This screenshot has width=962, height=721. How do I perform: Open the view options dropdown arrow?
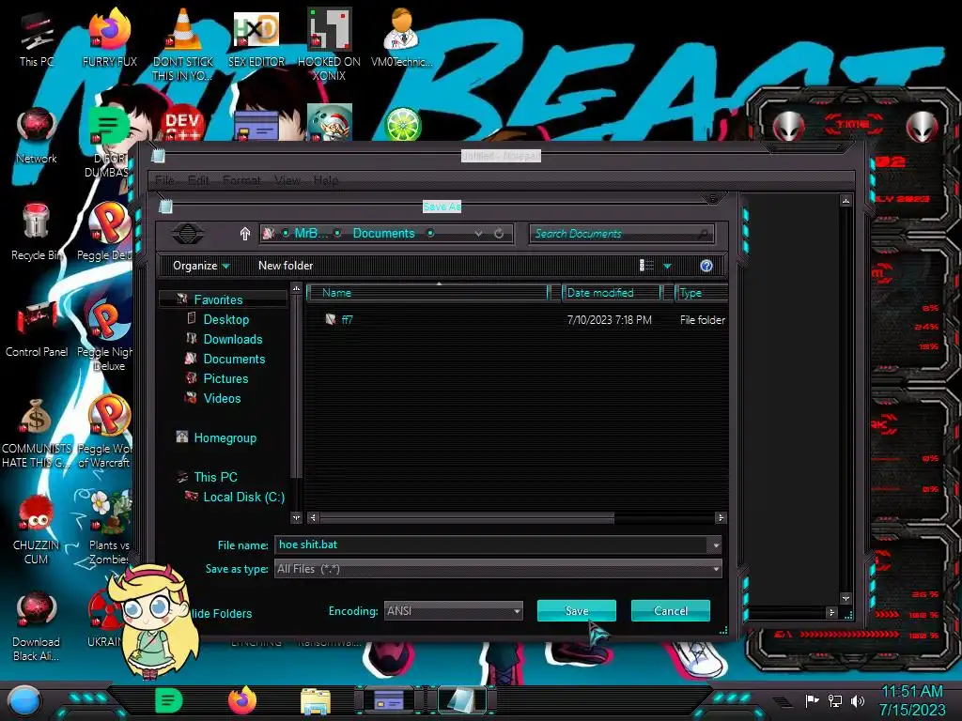(x=668, y=266)
